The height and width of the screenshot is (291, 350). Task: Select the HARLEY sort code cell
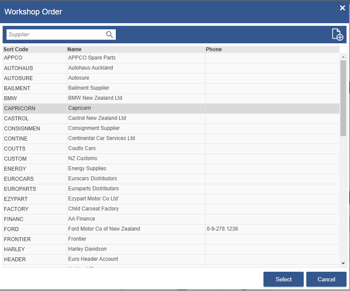coord(35,249)
